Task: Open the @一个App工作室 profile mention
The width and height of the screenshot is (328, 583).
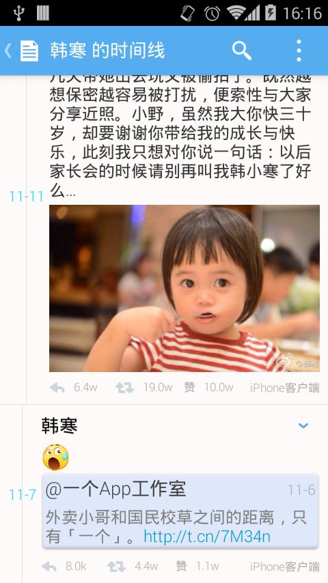Action: point(115,489)
